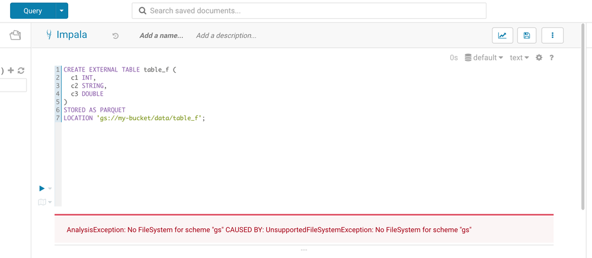Image resolution: width=592 pixels, height=258 pixels.
Task: Click the chart dashboard icon button
Action: tap(503, 36)
